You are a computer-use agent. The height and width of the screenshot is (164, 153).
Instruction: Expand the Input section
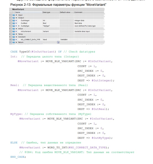pyautogui.click(x=16, y=15)
